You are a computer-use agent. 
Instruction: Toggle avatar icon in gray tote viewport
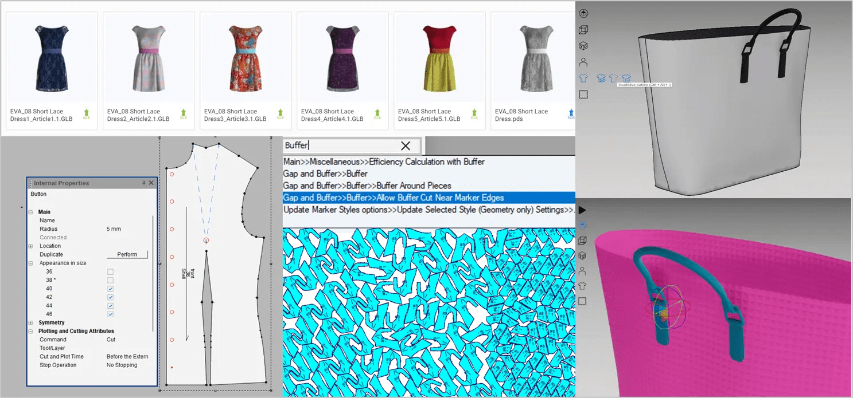click(583, 62)
